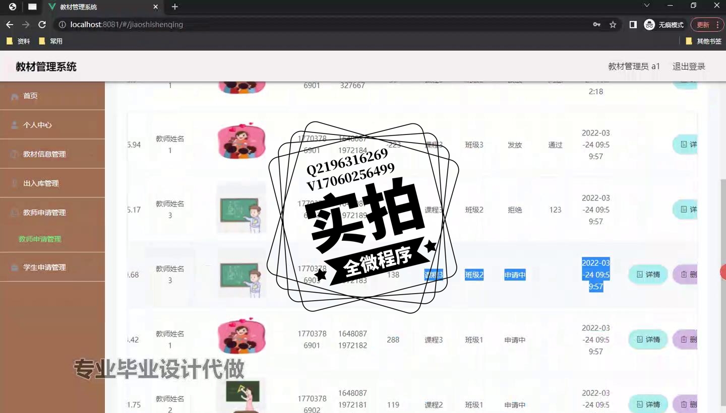This screenshot has height=413, width=726.
Task: Click the person icon beside 个人中心
Action: tap(14, 125)
